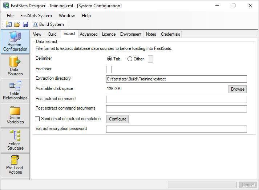The image size is (259, 190).
Task: Open the Help menu
Action: (86, 16)
